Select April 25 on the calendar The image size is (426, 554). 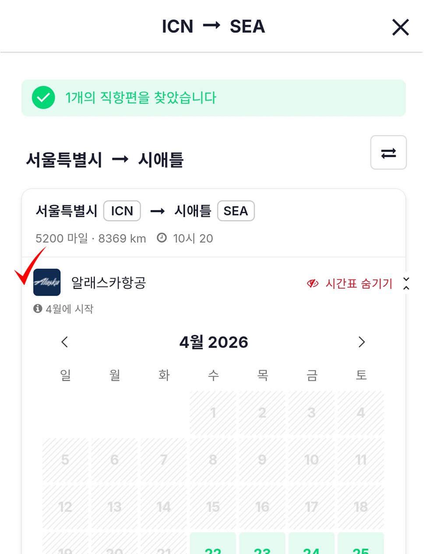pos(361,543)
